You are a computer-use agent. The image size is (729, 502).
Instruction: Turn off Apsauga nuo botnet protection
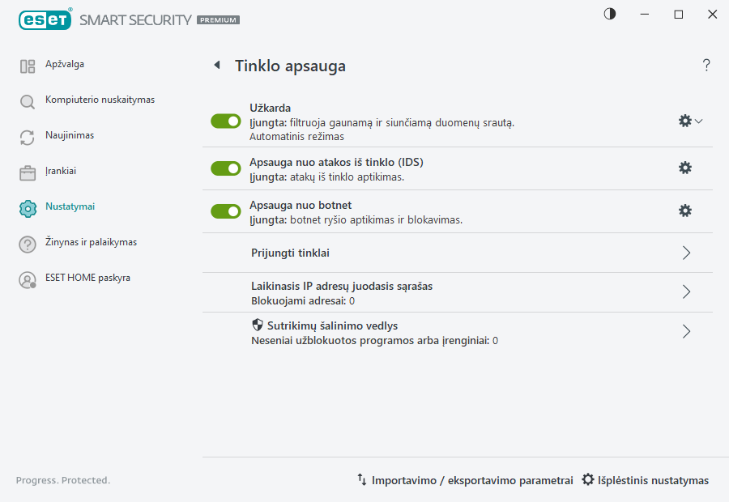click(x=225, y=211)
